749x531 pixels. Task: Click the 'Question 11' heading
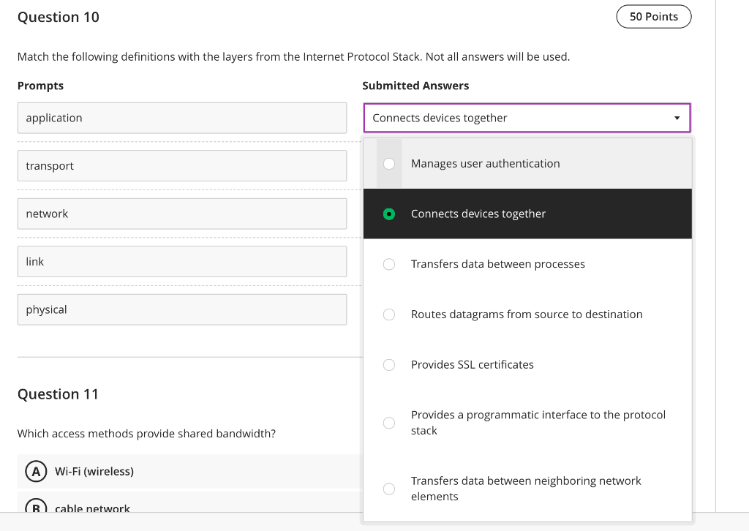click(58, 394)
